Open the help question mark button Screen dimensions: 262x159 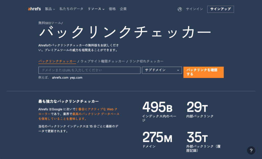coord(251,150)
